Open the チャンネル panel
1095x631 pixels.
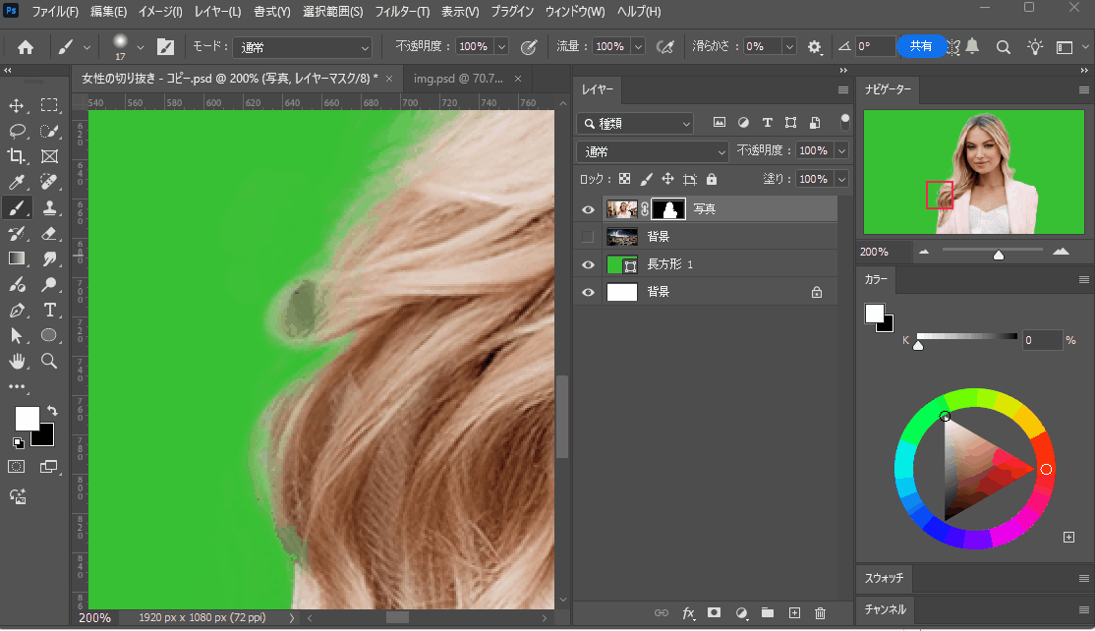point(886,609)
